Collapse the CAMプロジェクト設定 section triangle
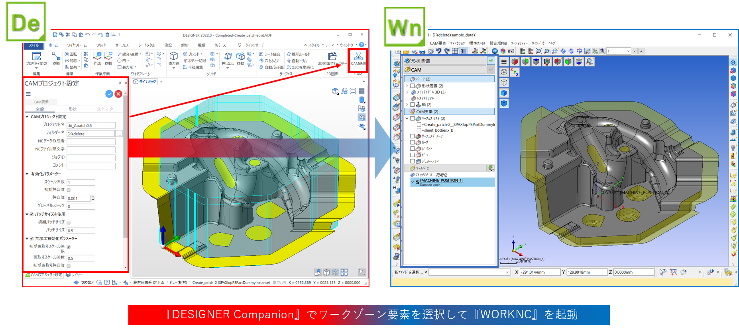Viewport: 739px width, 329px height. tap(27, 117)
